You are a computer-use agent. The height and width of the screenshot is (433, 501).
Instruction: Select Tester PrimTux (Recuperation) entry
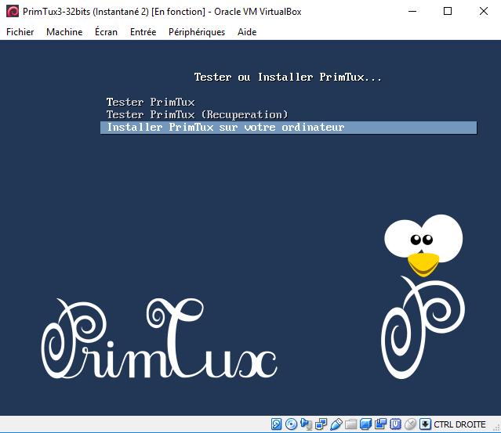[x=197, y=114]
